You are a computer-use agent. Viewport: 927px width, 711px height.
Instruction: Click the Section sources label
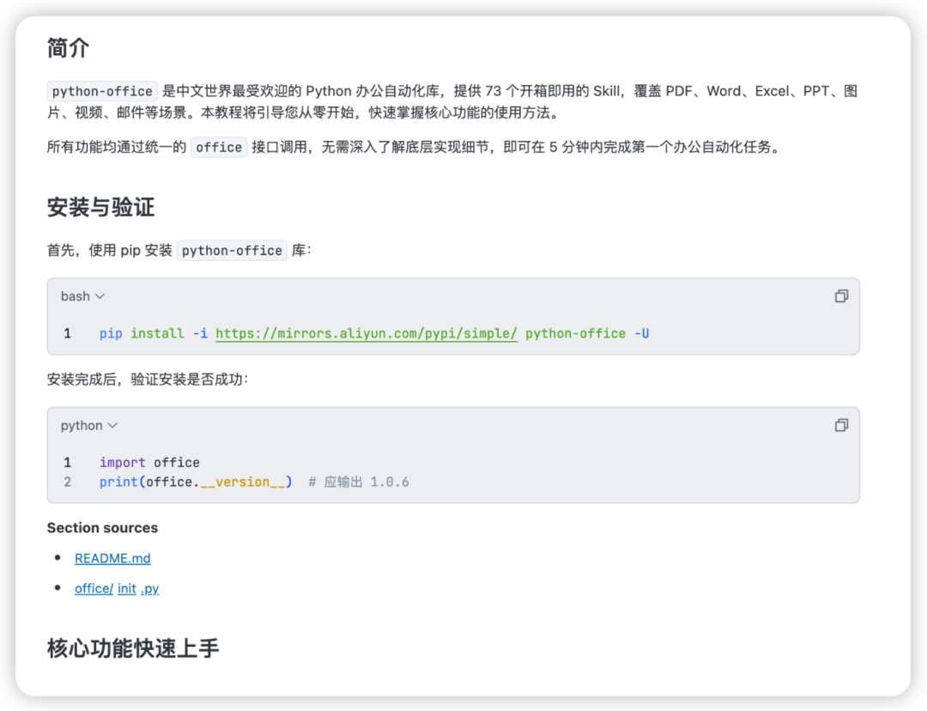[102, 527]
